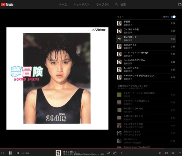The height and width of the screenshot is (156, 182).
Task: Click the 4:08 duration of last queue track
Action: click(x=173, y=77)
